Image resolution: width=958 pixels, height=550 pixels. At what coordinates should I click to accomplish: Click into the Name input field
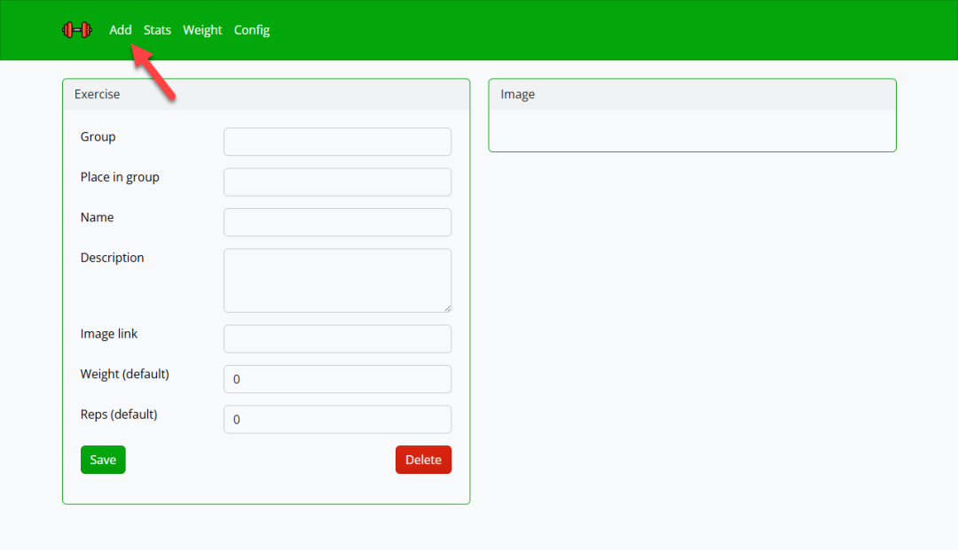(337, 222)
